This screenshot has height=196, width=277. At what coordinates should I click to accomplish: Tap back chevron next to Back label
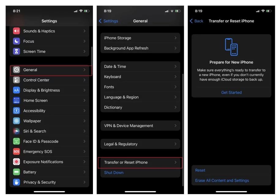point(191,21)
